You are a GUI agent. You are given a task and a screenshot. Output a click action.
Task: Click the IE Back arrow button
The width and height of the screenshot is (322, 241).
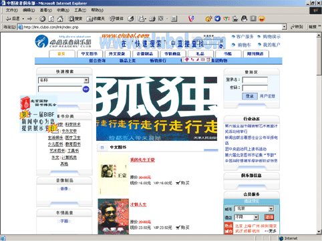pyautogui.click(x=13, y=19)
